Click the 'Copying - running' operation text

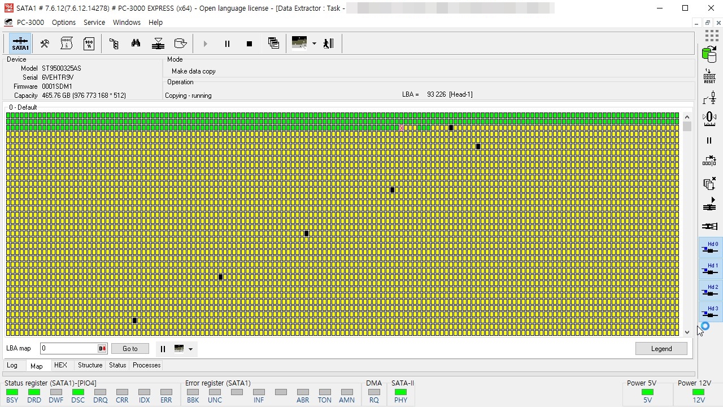pyautogui.click(x=188, y=96)
